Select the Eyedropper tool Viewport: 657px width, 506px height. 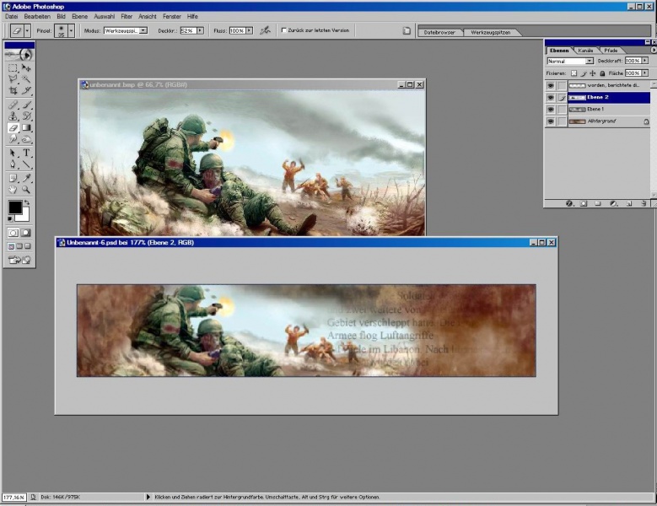pos(26,178)
